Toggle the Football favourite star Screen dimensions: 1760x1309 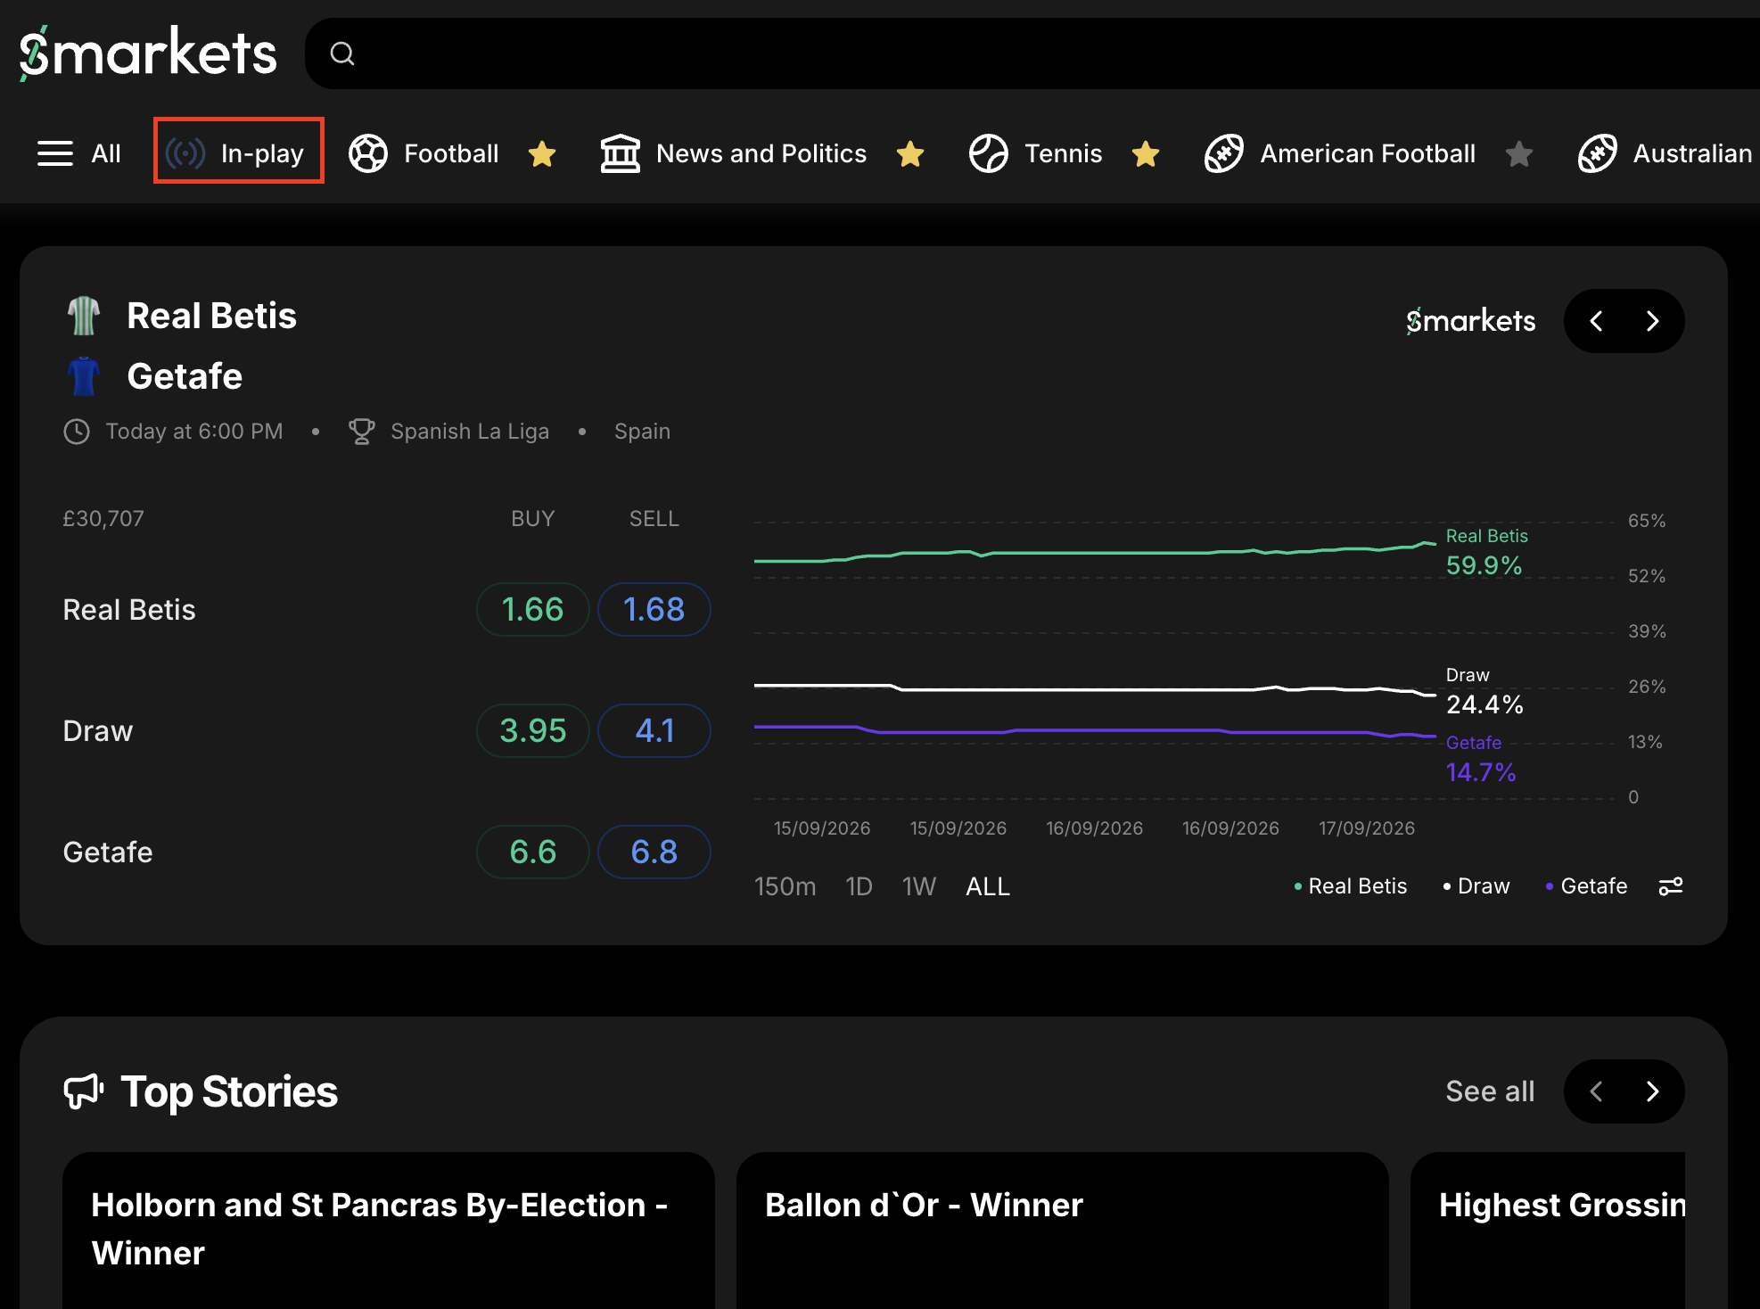point(542,154)
